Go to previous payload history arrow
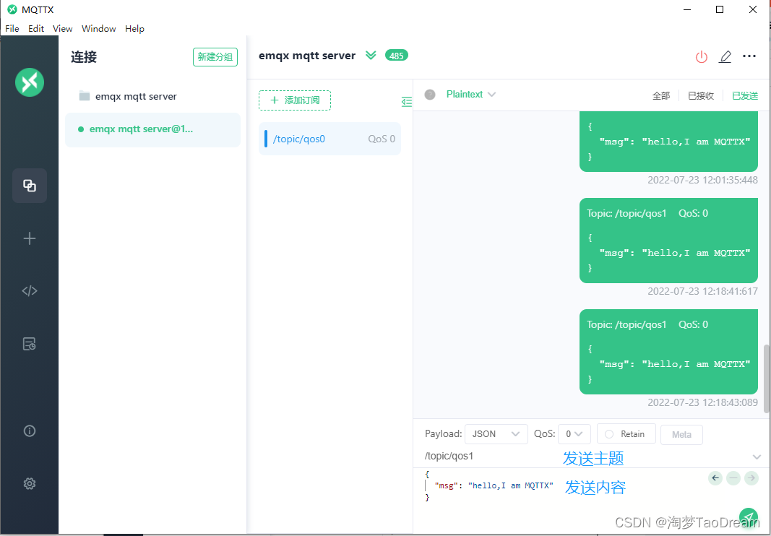 715,477
